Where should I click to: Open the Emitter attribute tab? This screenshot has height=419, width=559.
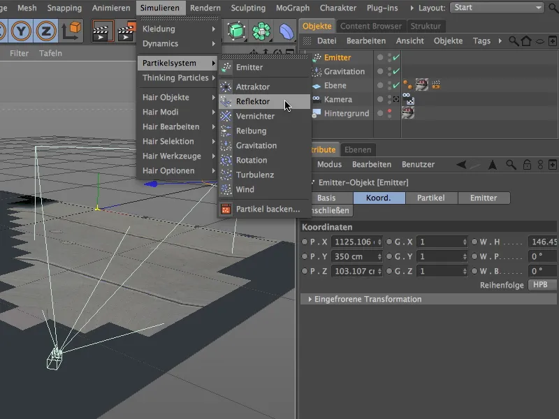[x=484, y=198]
